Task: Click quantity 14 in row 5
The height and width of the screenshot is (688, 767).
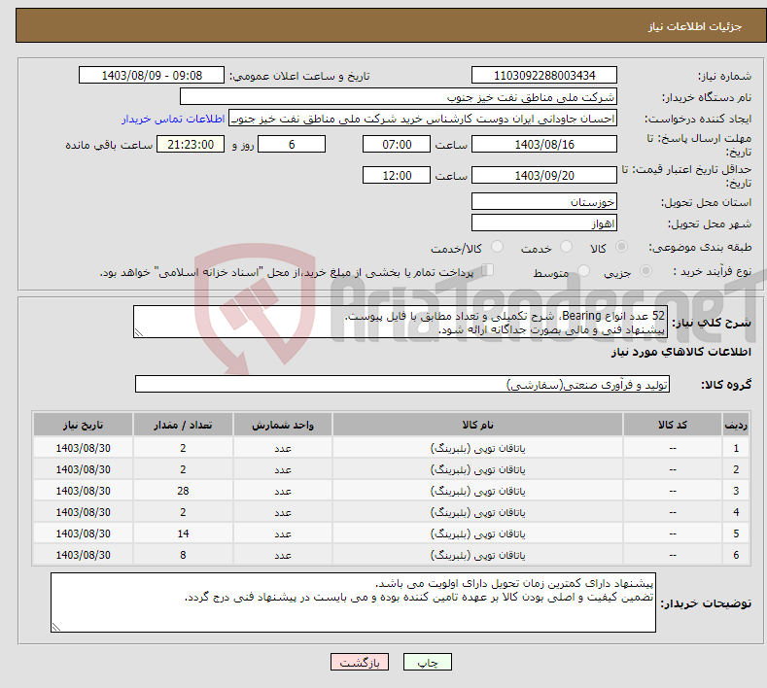Action: tap(183, 533)
